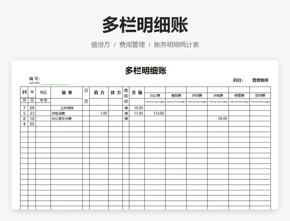The width and height of the screenshot is (290, 221).
Task: Select the 凭证 header cell
Action: pos(43,92)
